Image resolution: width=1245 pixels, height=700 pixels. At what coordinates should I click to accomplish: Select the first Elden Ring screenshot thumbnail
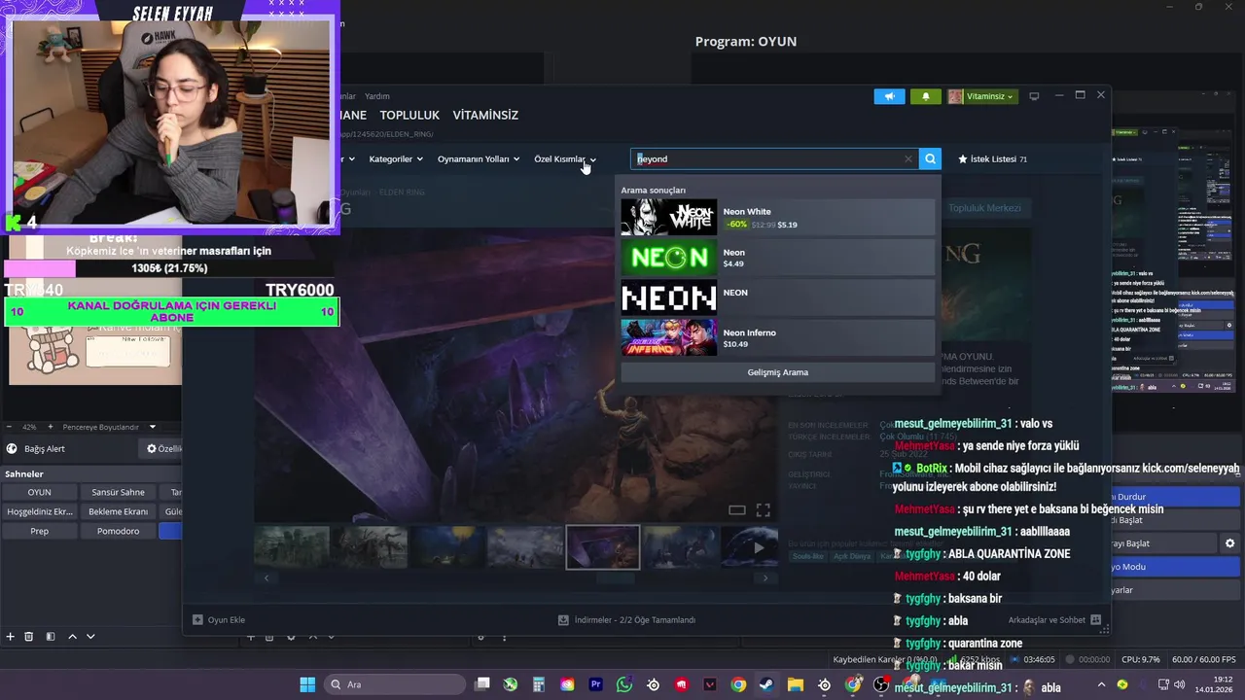(x=291, y=547)
